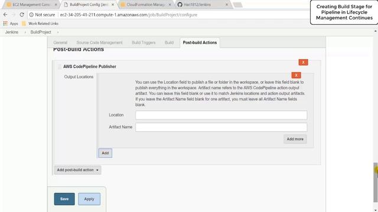The height and width of the screenshot is (212, 378).
Task: Close the EC2 Management Console tab
Action: [56, 5]
